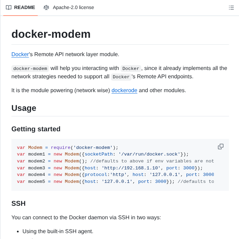Copy the Getting started code snippet
The width and height of the screenshot is (239, 239).
click(x=221, y=147)
